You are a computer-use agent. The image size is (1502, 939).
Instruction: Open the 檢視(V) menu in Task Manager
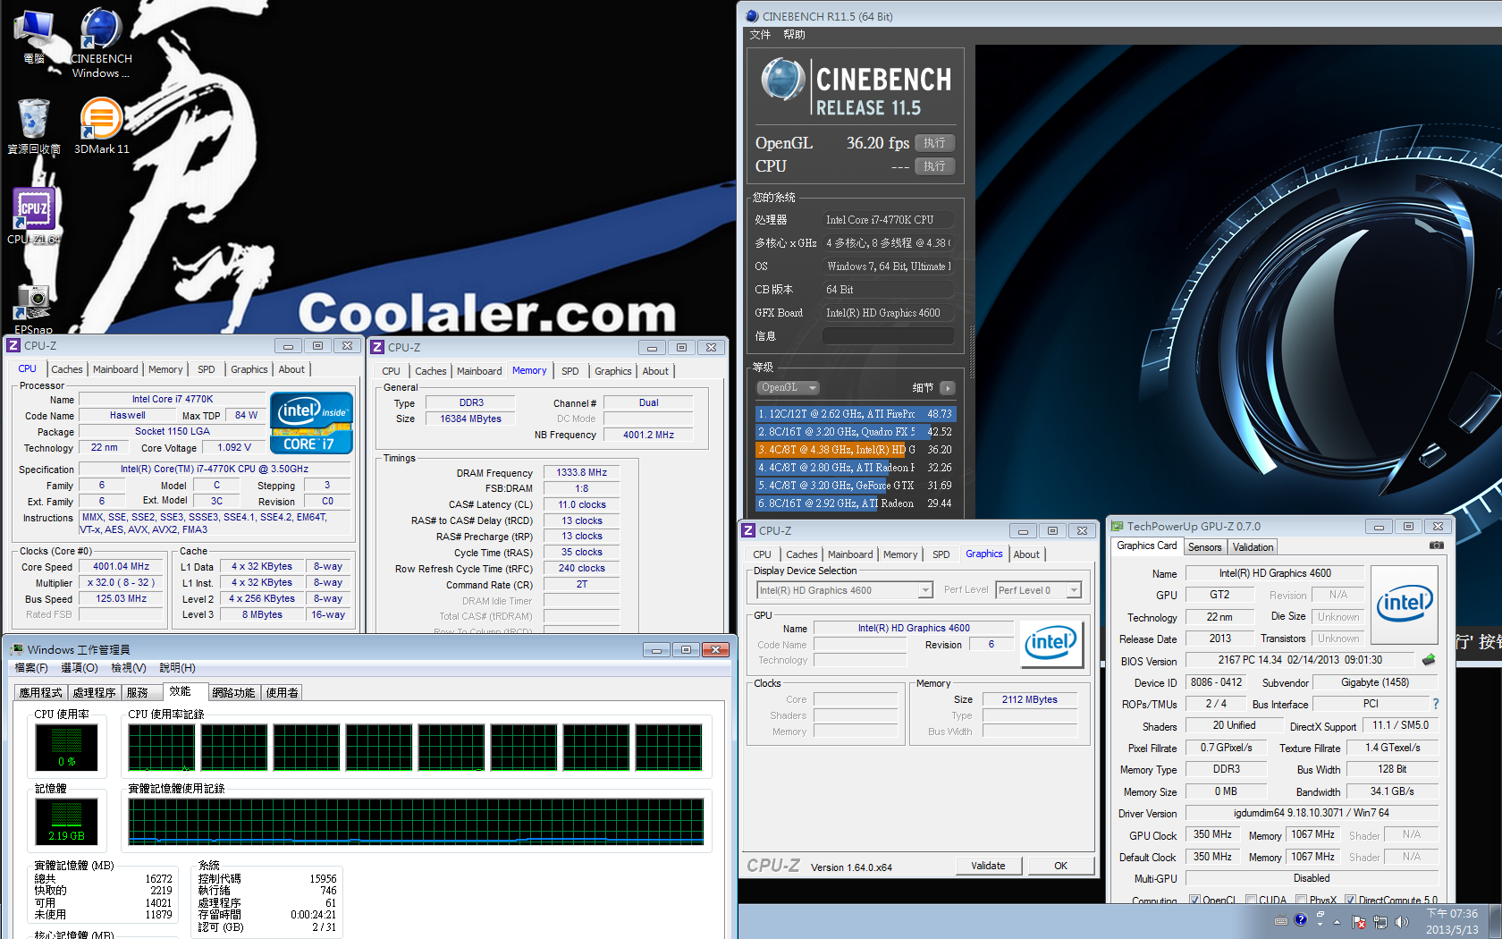click(x=128, y=668)
